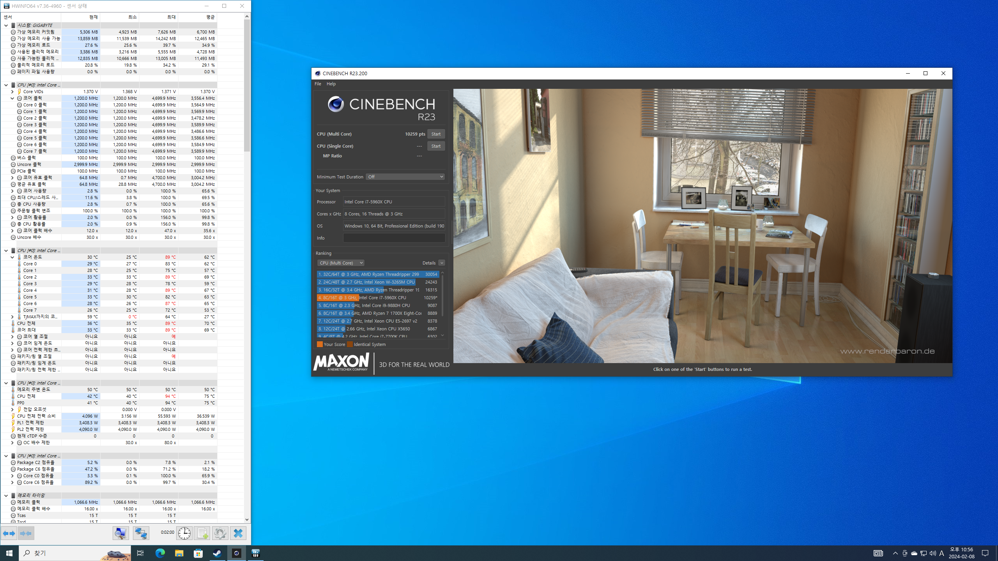
Task: Start logging with the sheet plus icon
Action: point(202,533)
